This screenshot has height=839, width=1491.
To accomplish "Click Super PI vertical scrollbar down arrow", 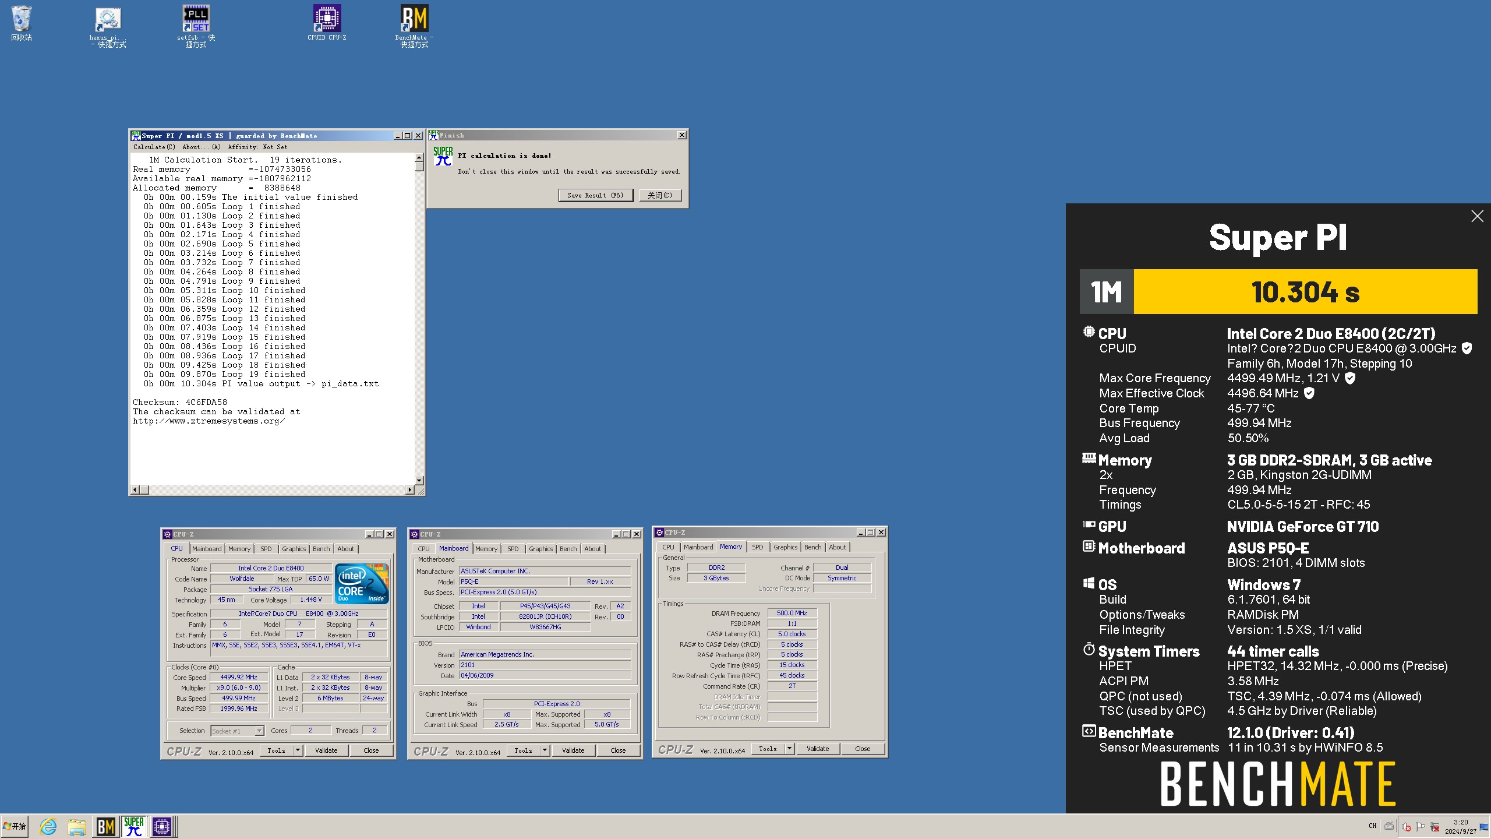I will (419, 480).
